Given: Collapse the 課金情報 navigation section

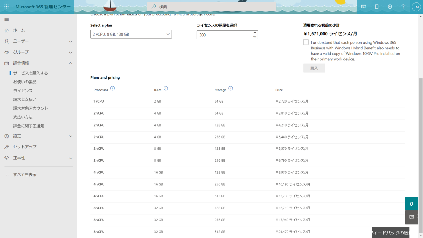Looking at the screenshot, I should [x=70, y=63].
